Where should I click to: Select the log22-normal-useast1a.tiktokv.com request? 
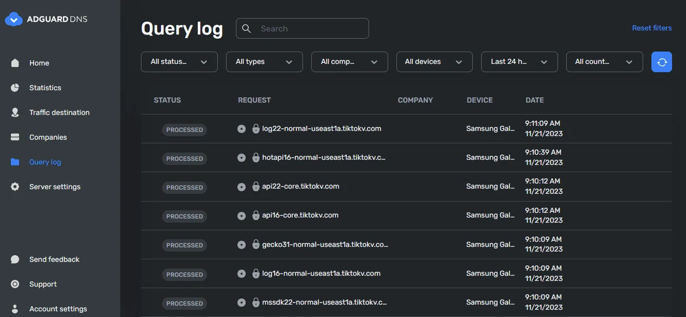[x=322, y=128]
